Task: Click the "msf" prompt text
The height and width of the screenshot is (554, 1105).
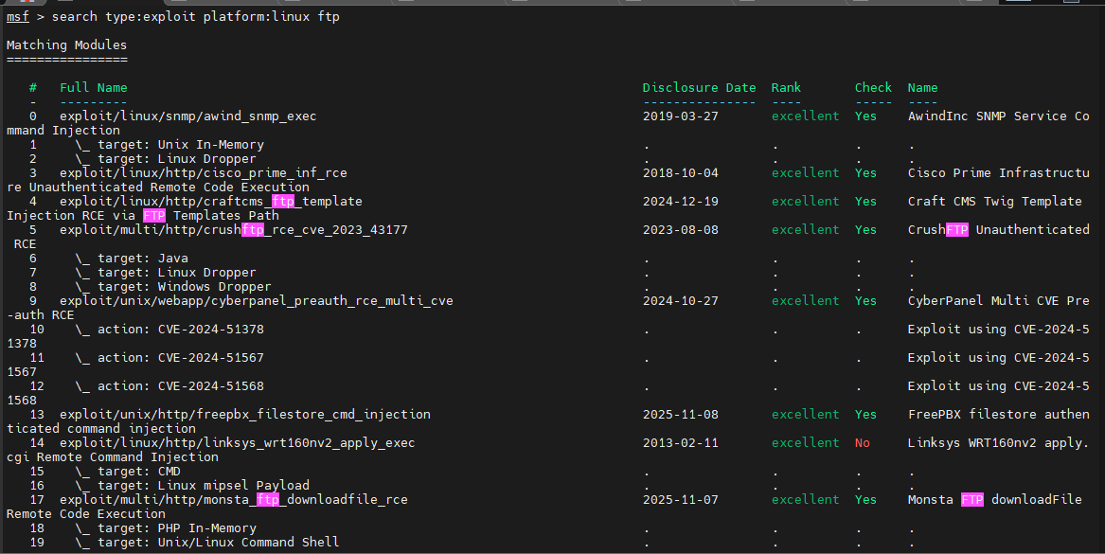Action: coord(18,16)
